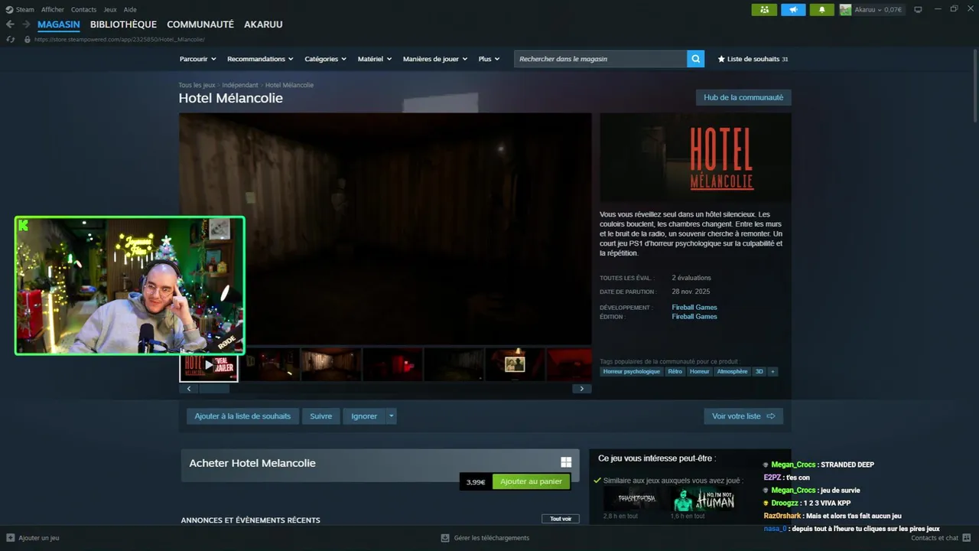Click the 3D tag
979x551 pixels.
(759, 371)
